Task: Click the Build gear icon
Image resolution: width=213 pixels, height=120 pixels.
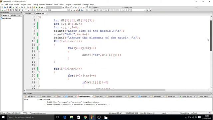Action: (34, 7)
